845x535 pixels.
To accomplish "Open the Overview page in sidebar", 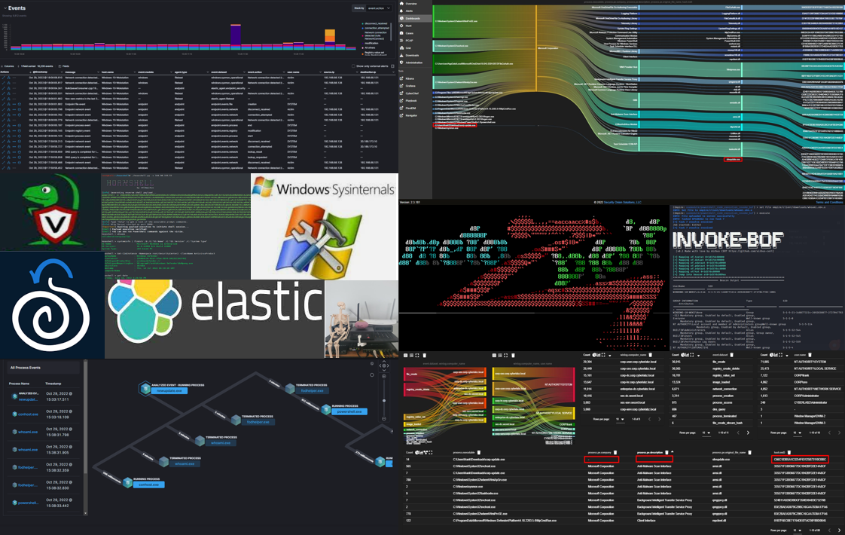I will pyautogui.click(x=411, y=4).
